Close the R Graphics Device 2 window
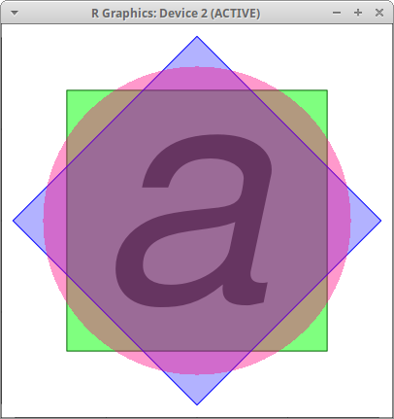This screenshot has height=419, width=394. pyautogui.click(x=379, y=13)
